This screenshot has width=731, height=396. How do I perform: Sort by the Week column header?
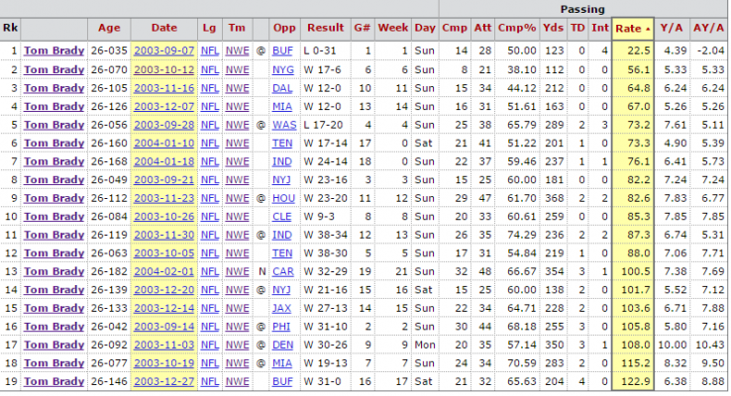(393, 28)
